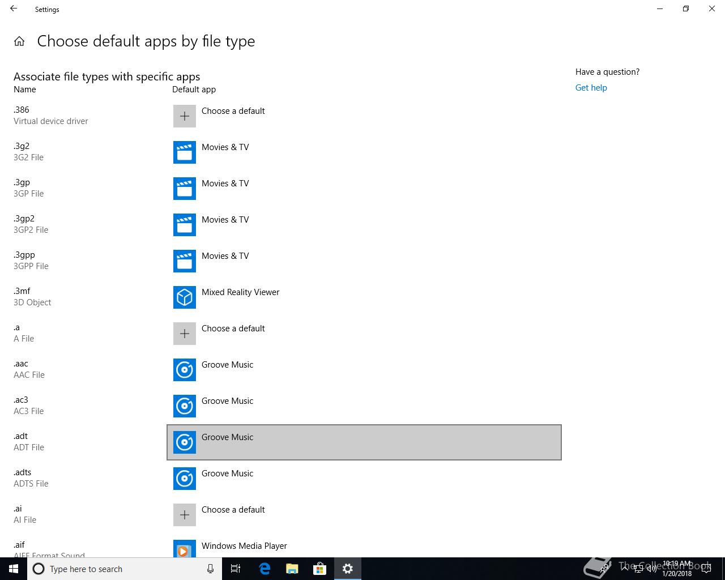Click the .aac file type name
The image size is (725, 580).
pos(21,364)
